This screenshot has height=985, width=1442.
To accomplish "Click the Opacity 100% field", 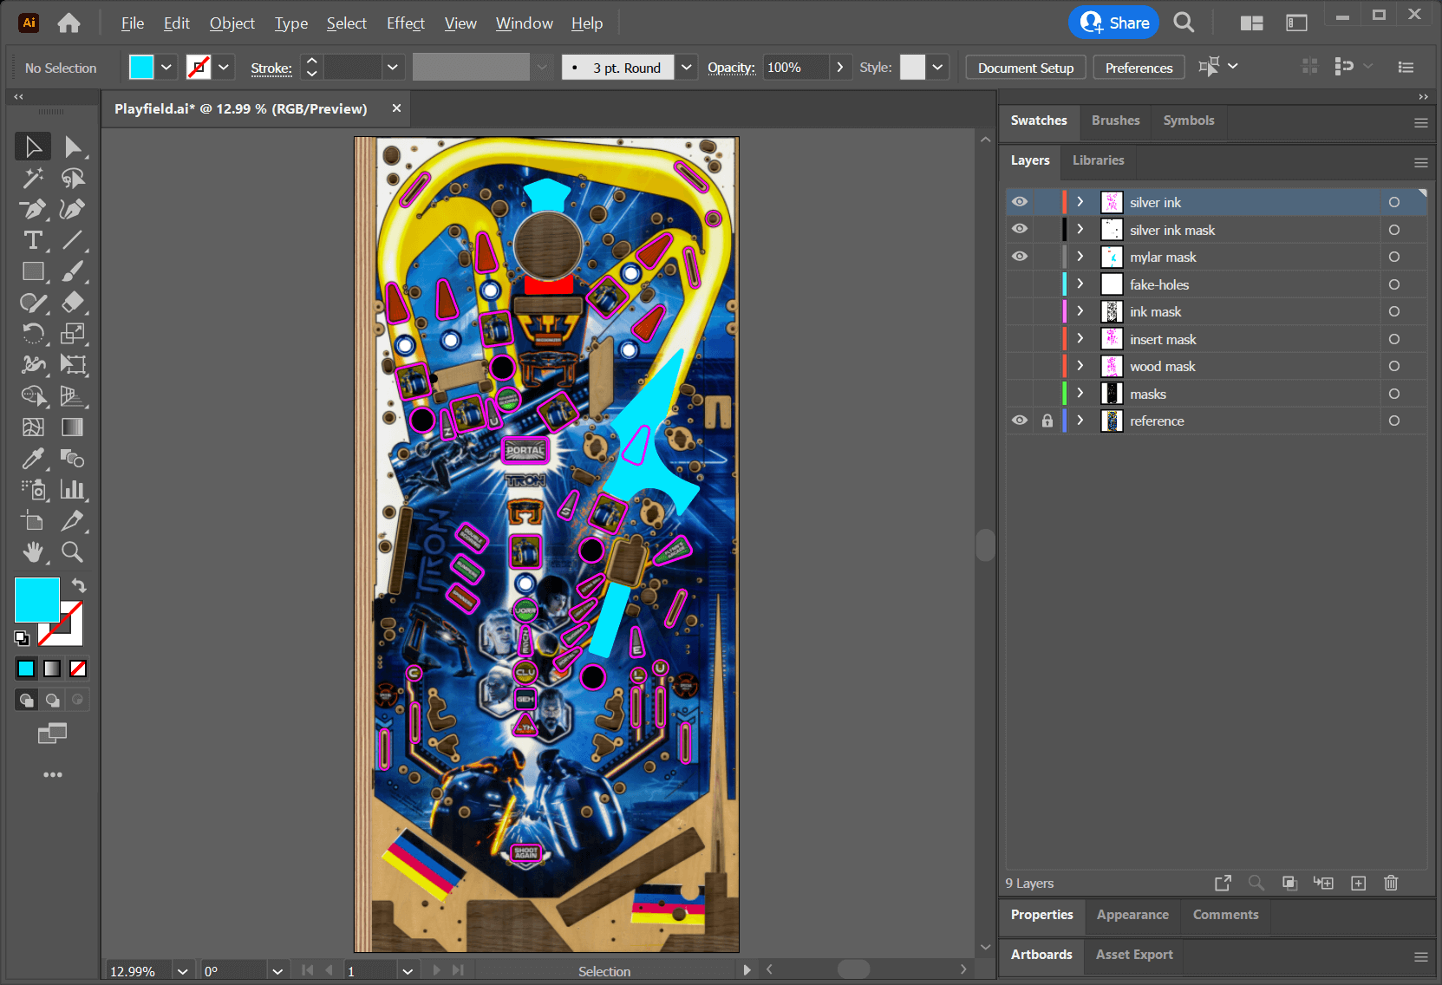I will 796,67.
